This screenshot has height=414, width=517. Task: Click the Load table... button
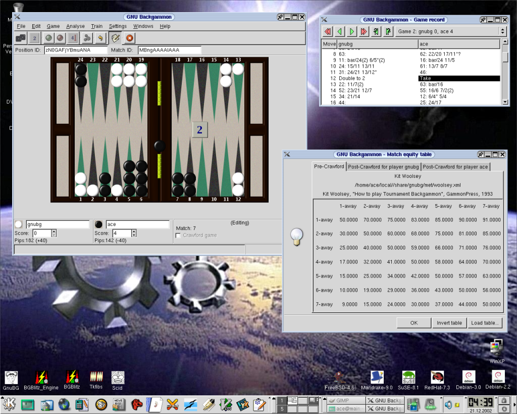coord(485,323)
